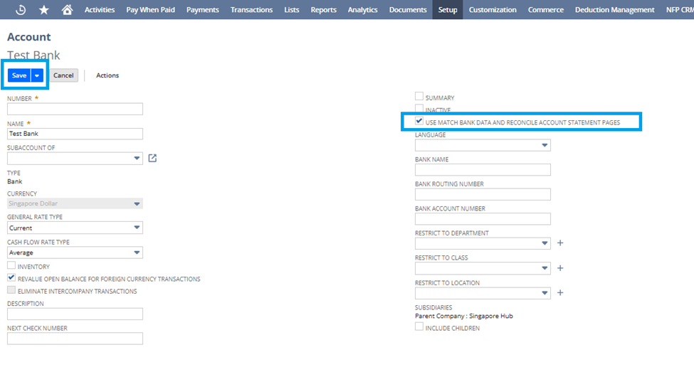Add a Restrict to Location entry with plus

(560, 292)
